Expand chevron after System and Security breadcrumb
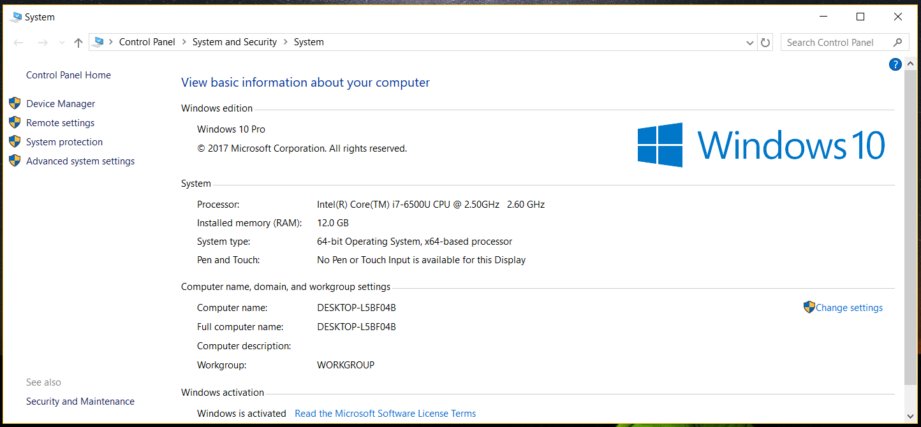 pyautogui.click(x=285, y=42)
